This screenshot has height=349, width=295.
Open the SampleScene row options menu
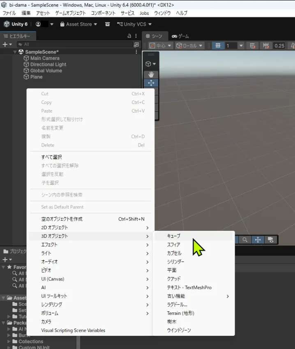click(136, 52)
